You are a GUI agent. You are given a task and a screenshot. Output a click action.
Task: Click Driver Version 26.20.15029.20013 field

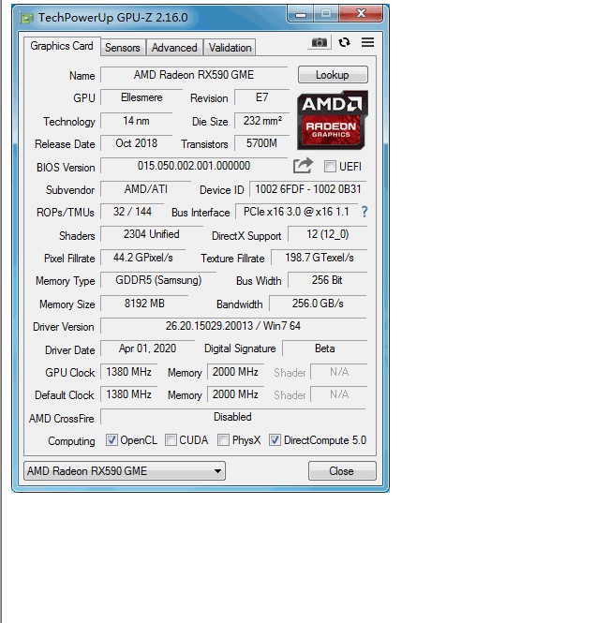233,326
